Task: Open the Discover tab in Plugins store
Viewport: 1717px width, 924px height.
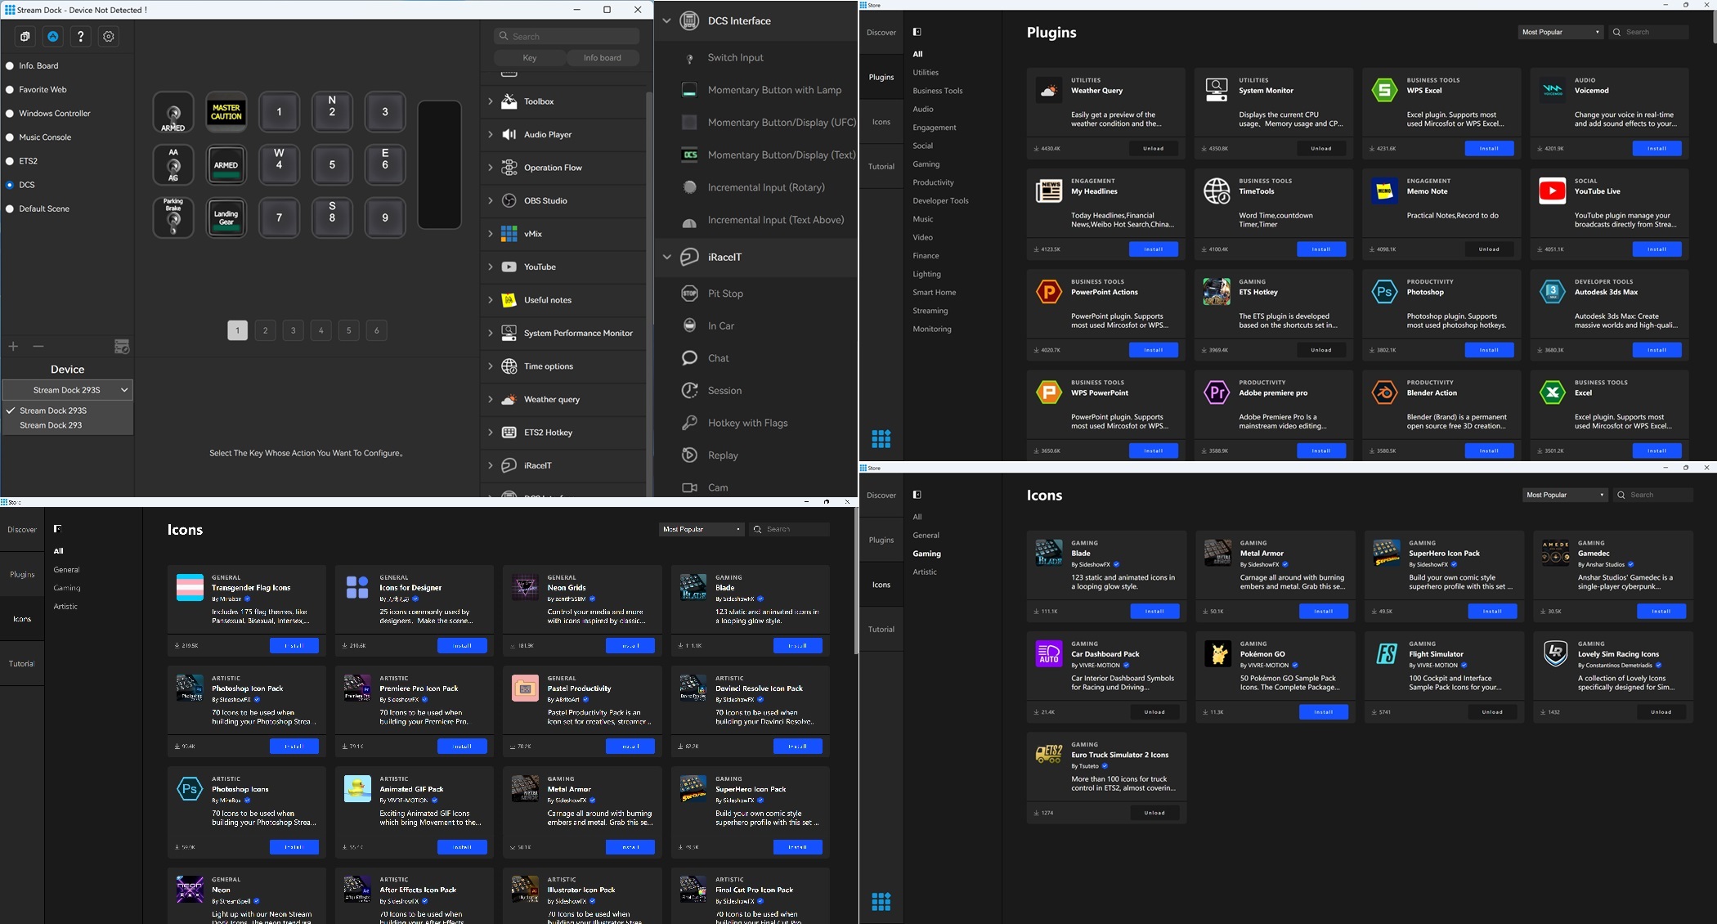Action: pyautogui.click(x=881, y=33)
